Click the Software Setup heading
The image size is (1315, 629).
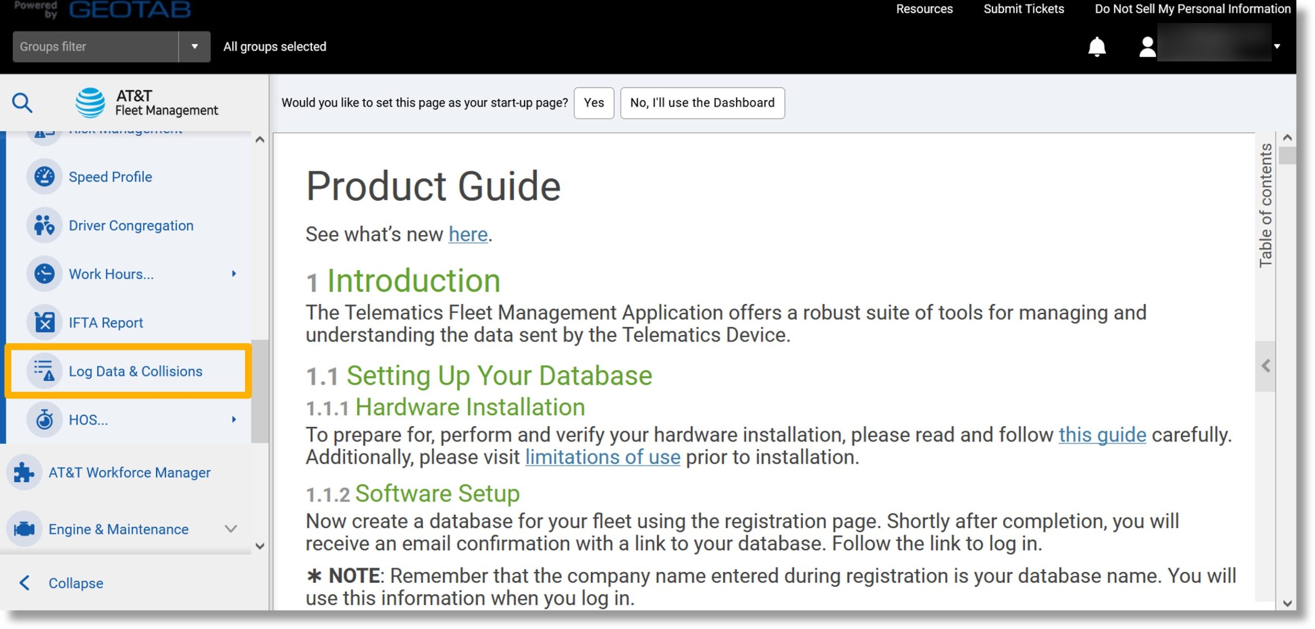click(x=438, y=493)
